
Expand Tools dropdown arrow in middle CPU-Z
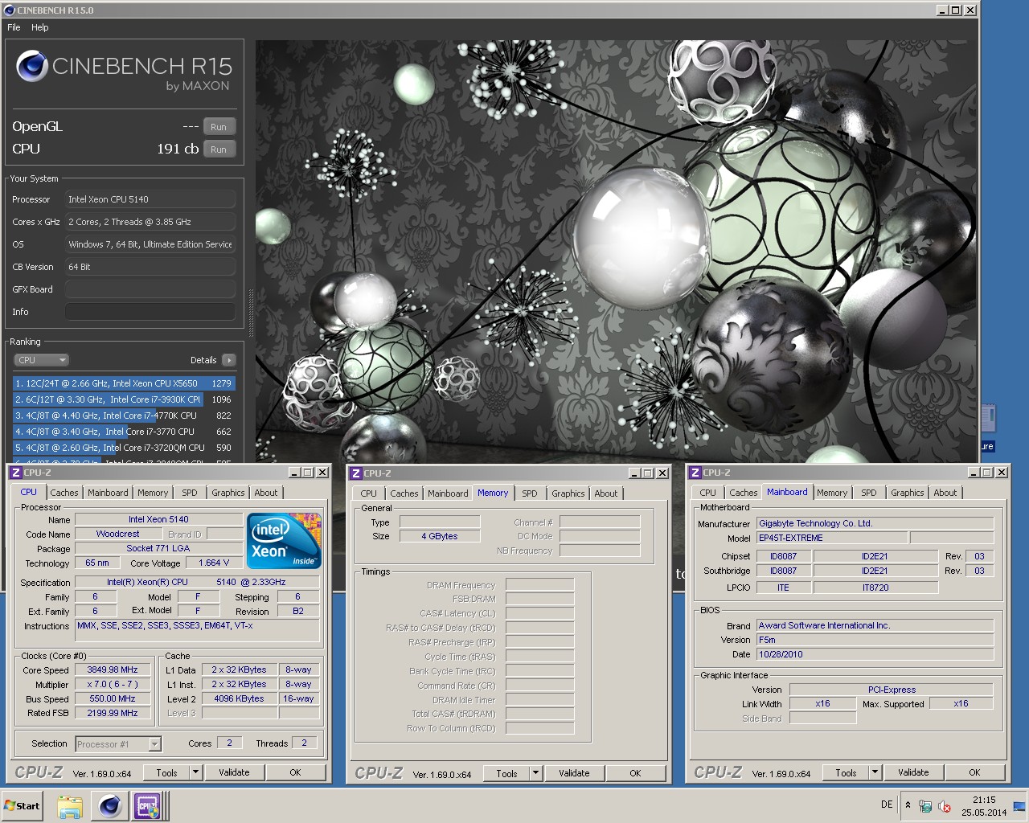click(535, 773)
